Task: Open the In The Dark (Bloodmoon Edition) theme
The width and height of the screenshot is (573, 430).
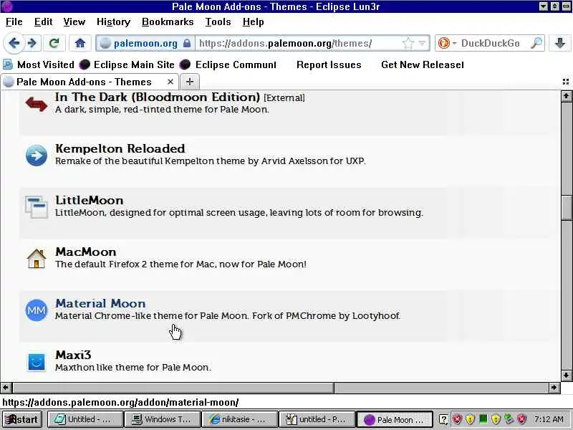Action: [157, 97]
